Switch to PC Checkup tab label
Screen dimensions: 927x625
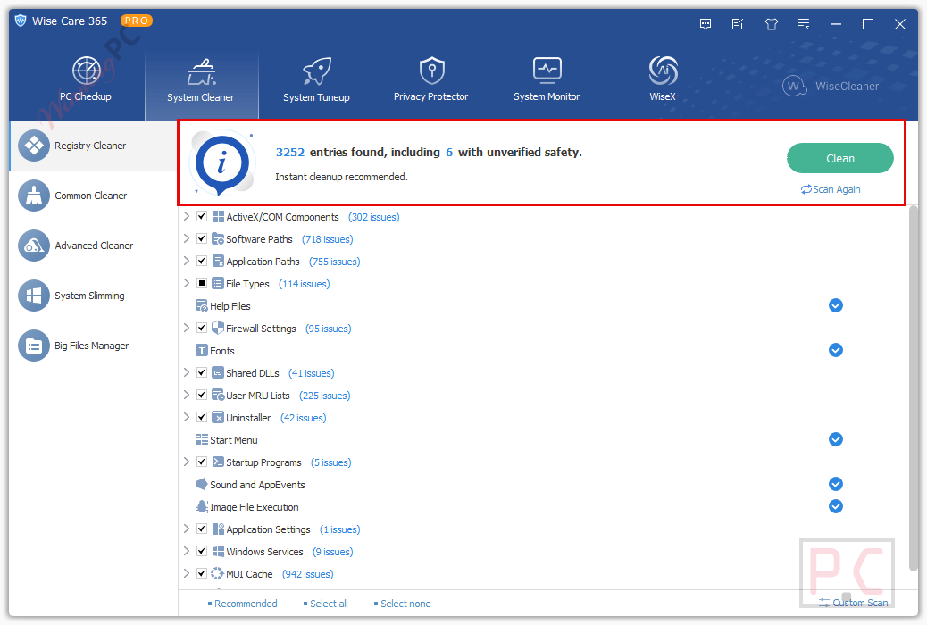point(86,96)
